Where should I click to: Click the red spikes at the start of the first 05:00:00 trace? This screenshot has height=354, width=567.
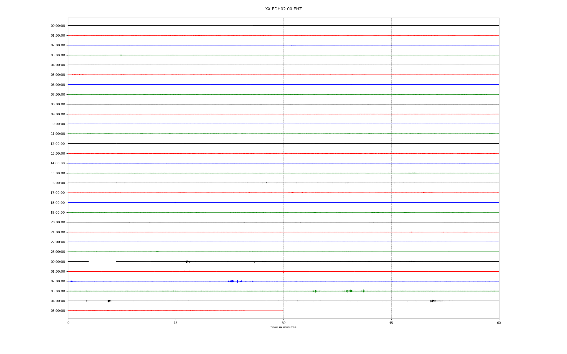76,75
